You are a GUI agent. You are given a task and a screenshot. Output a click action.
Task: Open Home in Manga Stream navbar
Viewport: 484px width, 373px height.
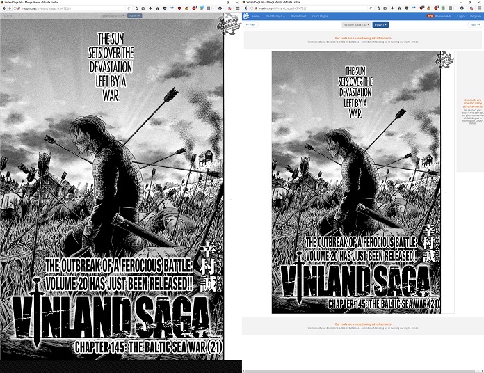click(x=256, y=17)
